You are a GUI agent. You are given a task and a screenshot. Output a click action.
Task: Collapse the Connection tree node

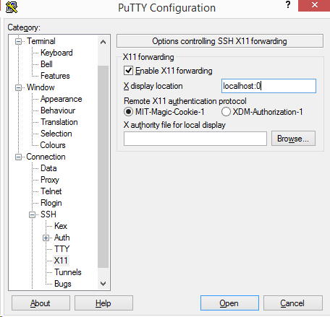click(x=18, y=157)
